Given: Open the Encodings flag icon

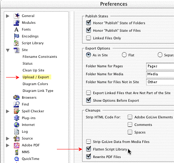Looking at the screenshot, I should [17, 36].
